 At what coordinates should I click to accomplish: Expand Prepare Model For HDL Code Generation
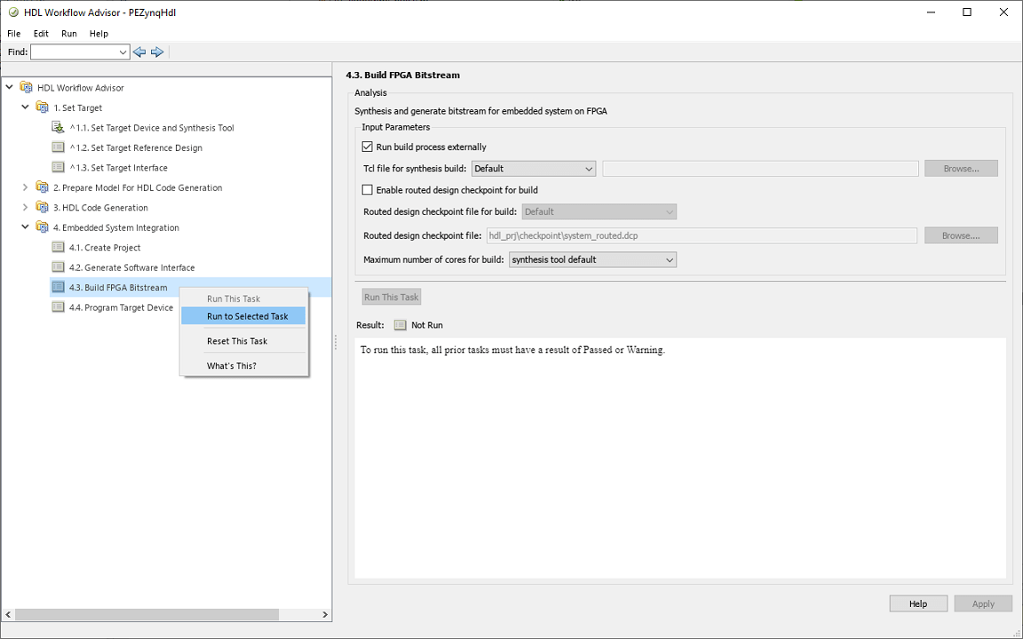tap(25, 187)
